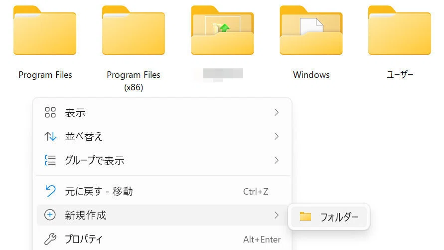Click the ユーザー folder name text
444x250 pixels.
tap(400, 74)
